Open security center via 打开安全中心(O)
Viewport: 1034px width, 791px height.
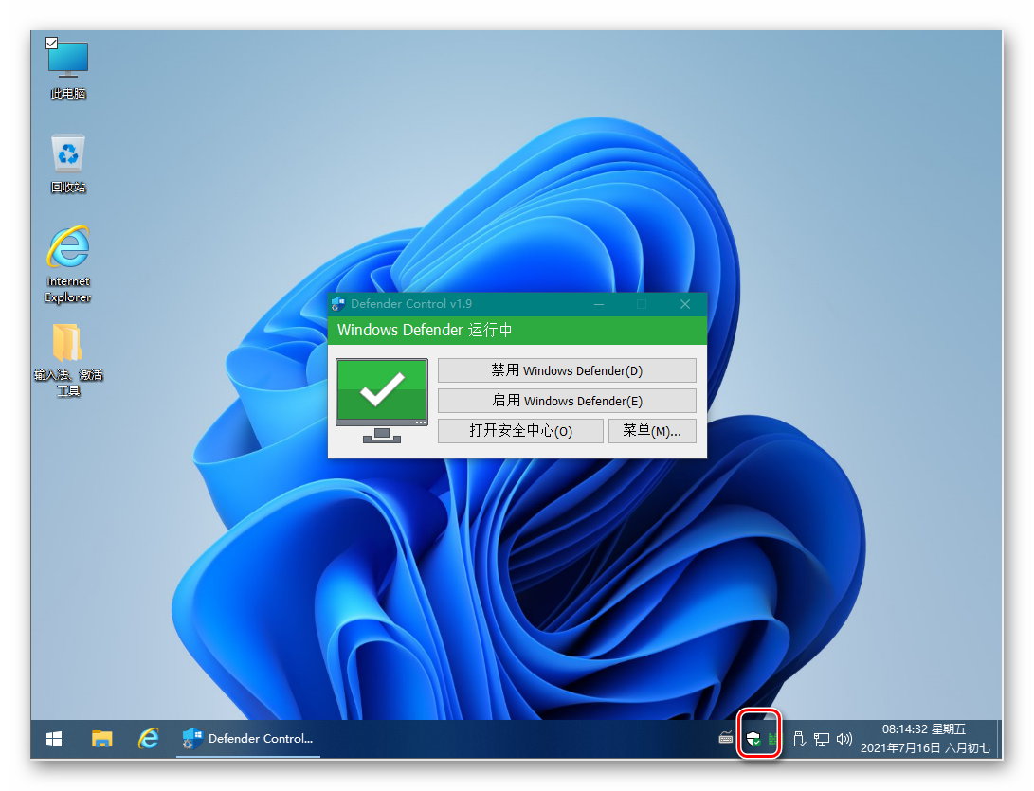coord(520,431)
